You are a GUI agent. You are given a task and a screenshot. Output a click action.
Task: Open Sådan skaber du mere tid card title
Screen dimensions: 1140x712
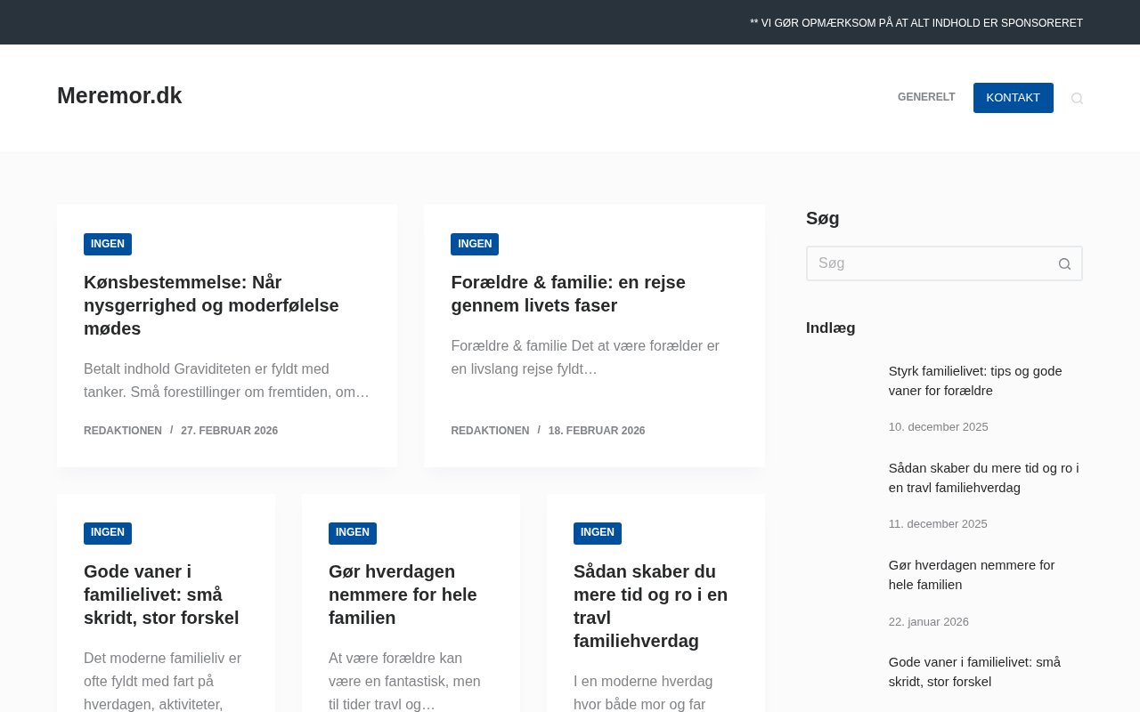(650, 606)
